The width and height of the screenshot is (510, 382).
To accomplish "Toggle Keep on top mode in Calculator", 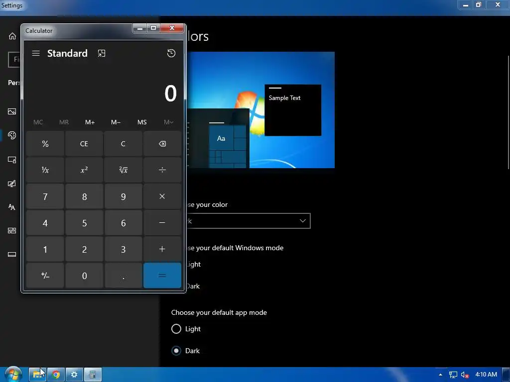I will point(102,53).
